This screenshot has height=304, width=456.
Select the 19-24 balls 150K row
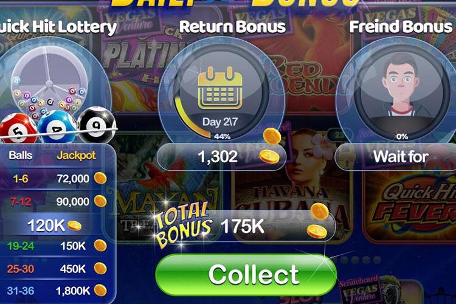point(57,246)
